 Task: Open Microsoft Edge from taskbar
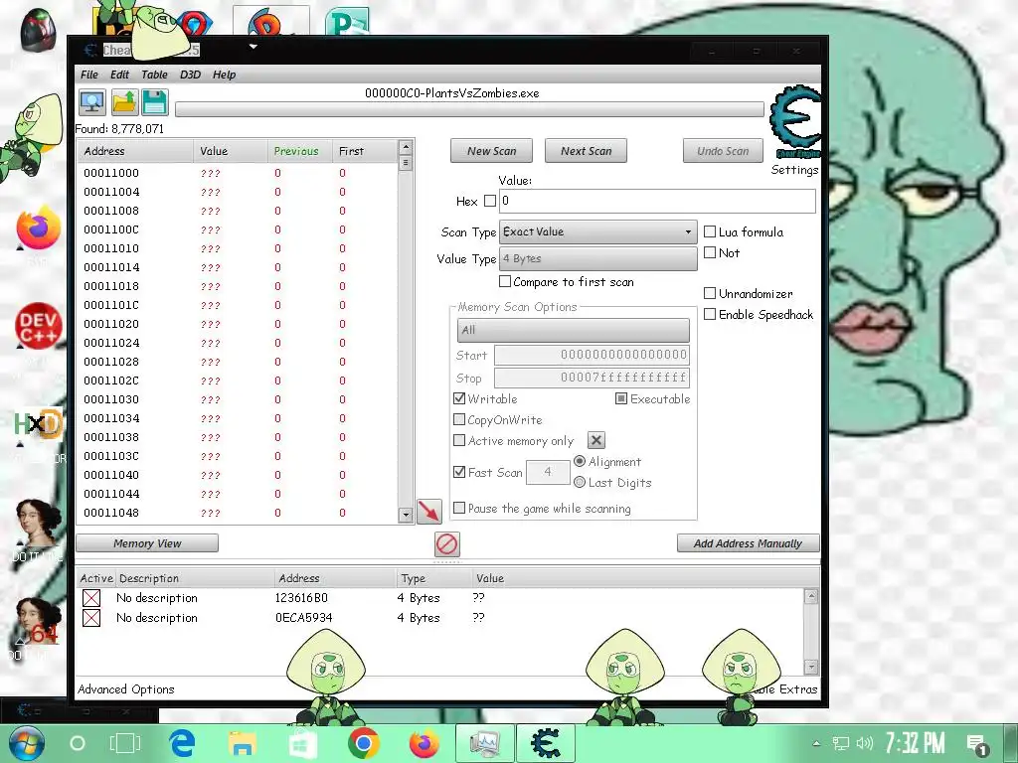[x=182, y=743]
